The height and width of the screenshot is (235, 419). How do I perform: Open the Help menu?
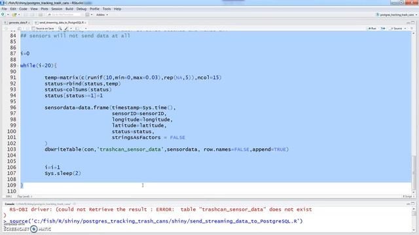tap(118, 8)
